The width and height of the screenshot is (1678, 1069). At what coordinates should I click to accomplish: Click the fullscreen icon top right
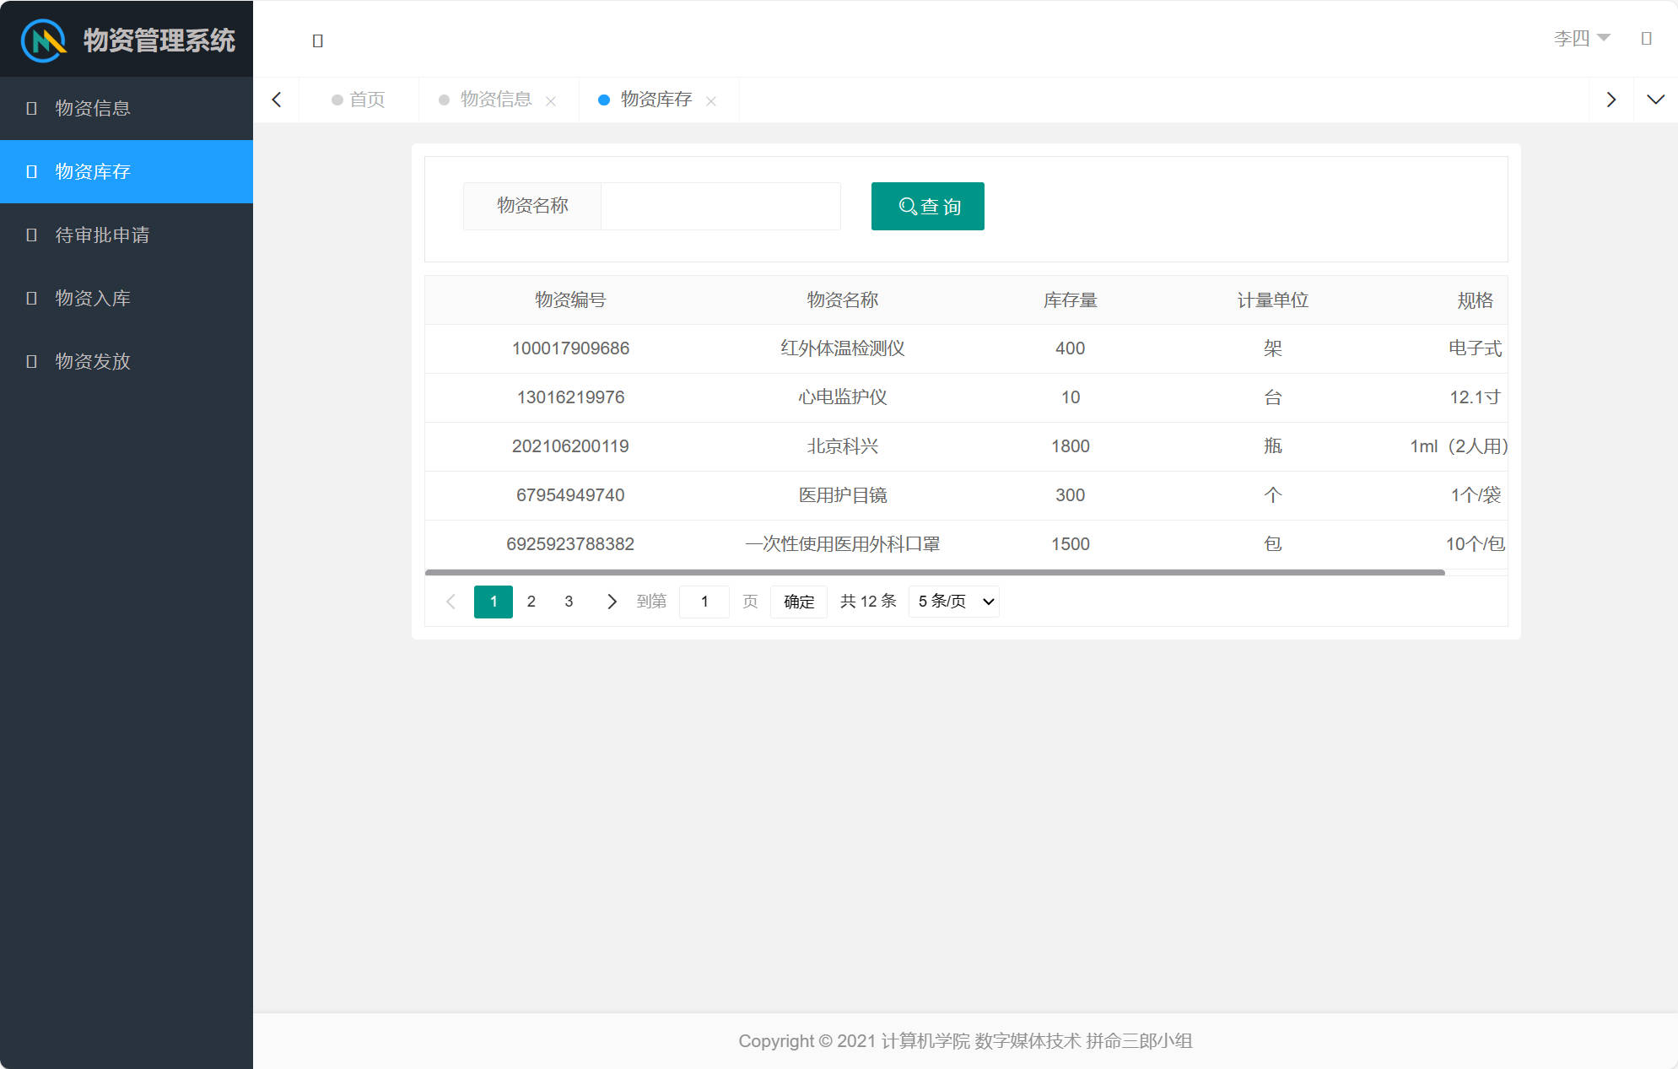(1647, 38)
